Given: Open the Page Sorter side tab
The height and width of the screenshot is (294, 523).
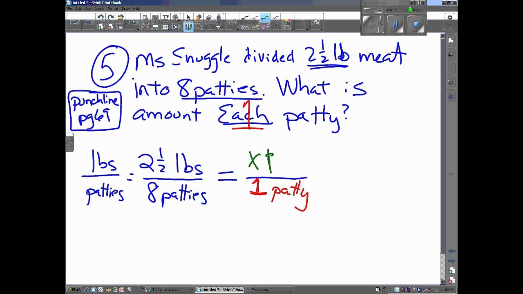Looking at the screenshot, I should tap(451, 40).
